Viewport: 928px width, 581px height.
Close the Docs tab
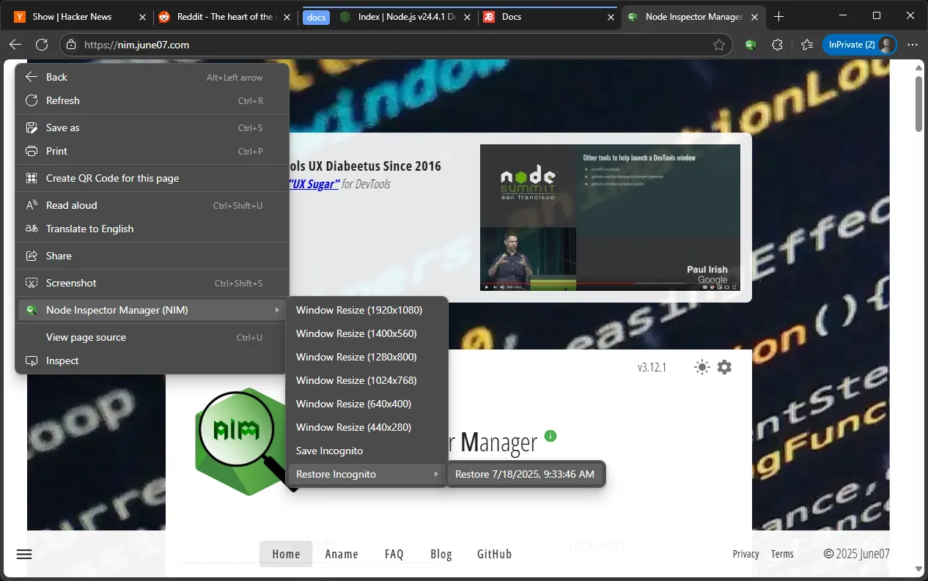[610, 16]
